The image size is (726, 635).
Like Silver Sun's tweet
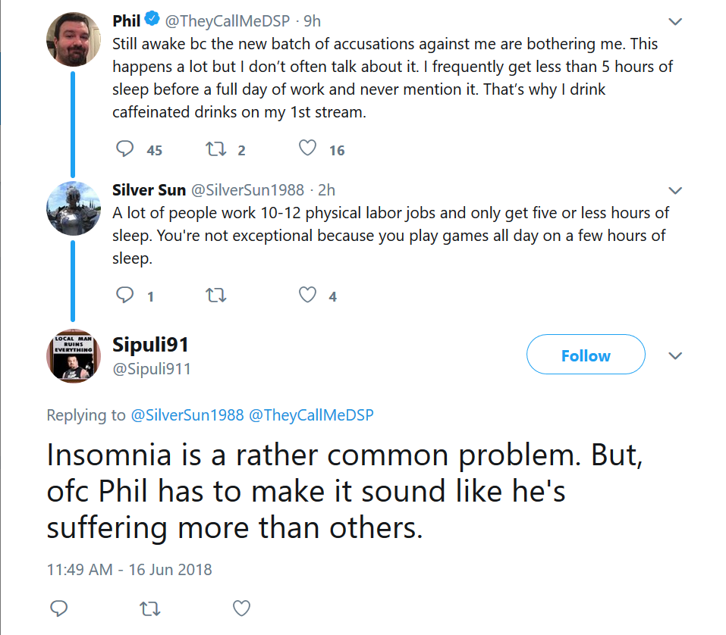pos(307,295)
